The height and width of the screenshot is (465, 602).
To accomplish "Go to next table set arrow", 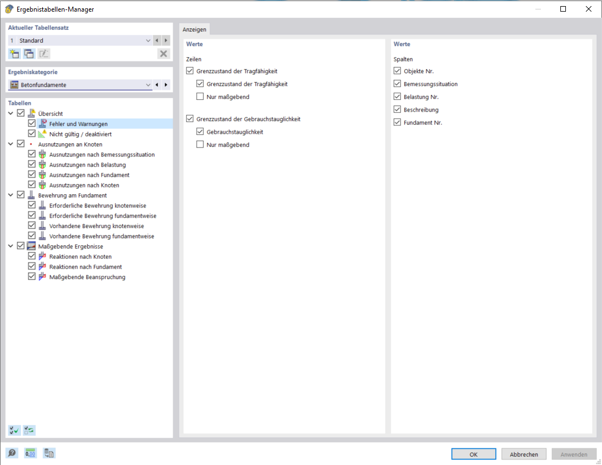I will tap(166, 41).
